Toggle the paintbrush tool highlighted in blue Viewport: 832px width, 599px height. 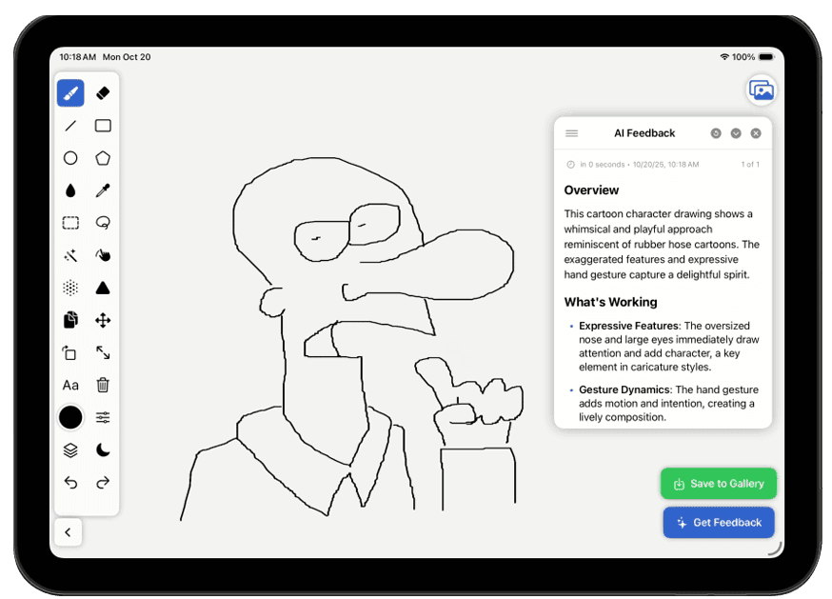70,93
